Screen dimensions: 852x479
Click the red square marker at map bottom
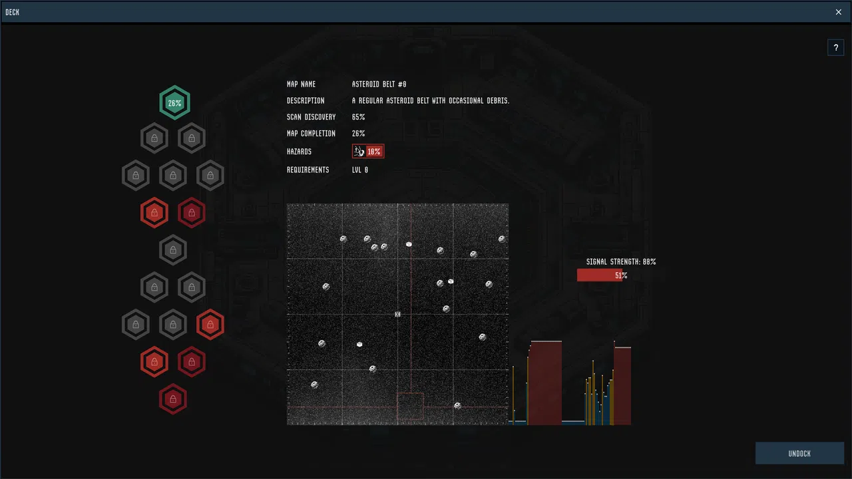click(410, 406)
